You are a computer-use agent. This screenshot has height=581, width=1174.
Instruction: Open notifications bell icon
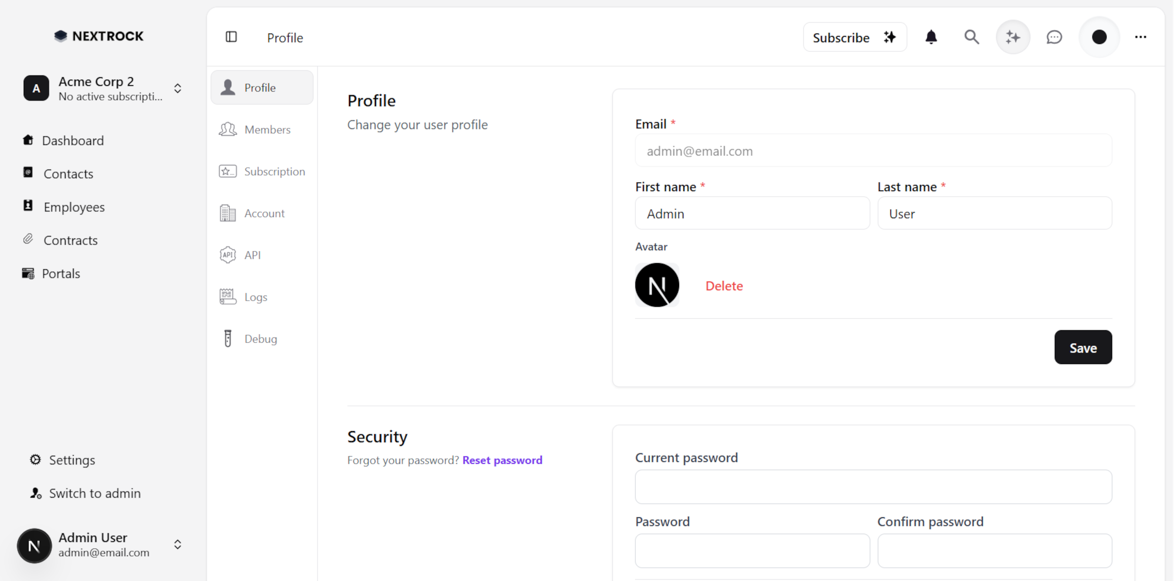pyautogui.click(x=931, y=37)
